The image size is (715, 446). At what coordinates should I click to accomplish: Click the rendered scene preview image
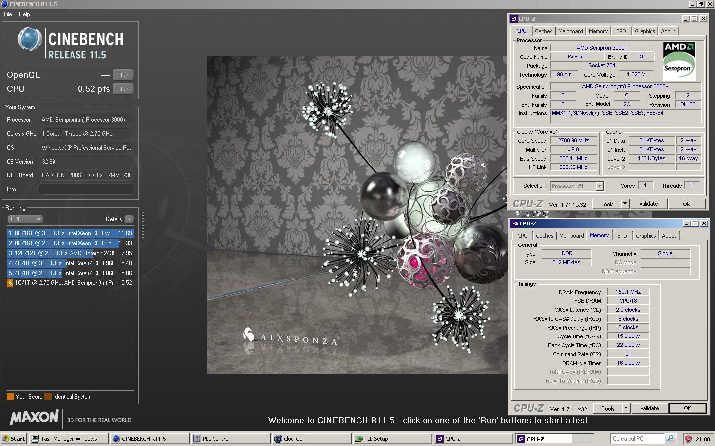357,215
